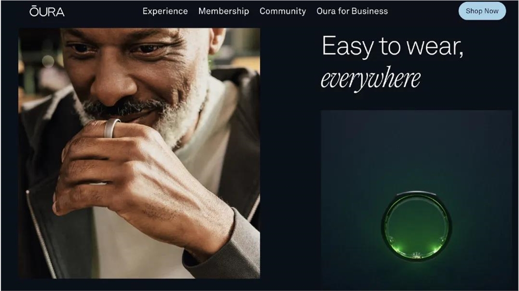Open the Oura for Business link
The height and width of the screenshot is (291, 519).
[x=352, y=11]
